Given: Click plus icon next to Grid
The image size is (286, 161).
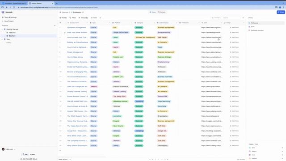Looking at the screenshot, I should click(282, 148).
